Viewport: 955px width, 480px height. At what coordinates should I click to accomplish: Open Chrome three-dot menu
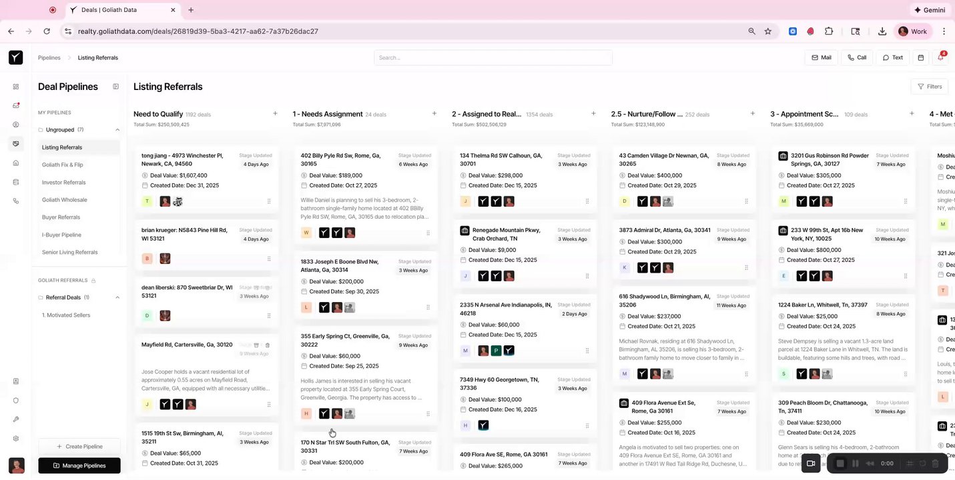point(944,31)
